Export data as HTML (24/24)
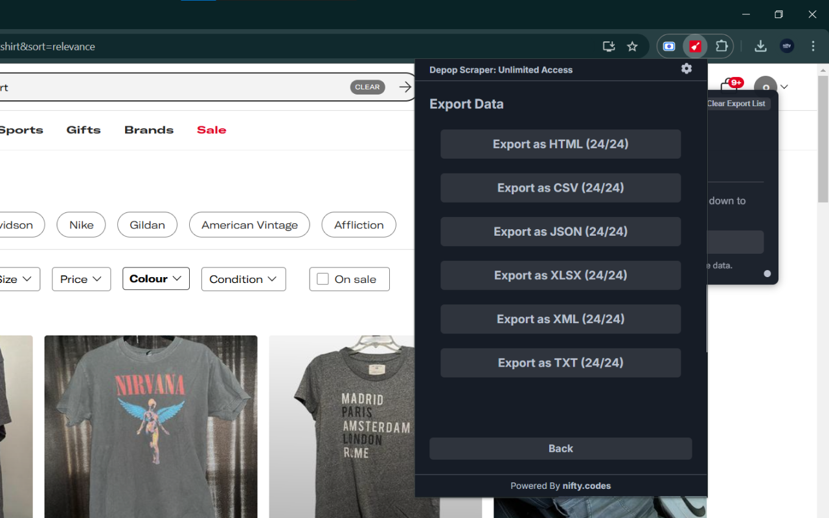Image resolution: width=829 pixels, height=518 pixels. (x=561, y=144)
